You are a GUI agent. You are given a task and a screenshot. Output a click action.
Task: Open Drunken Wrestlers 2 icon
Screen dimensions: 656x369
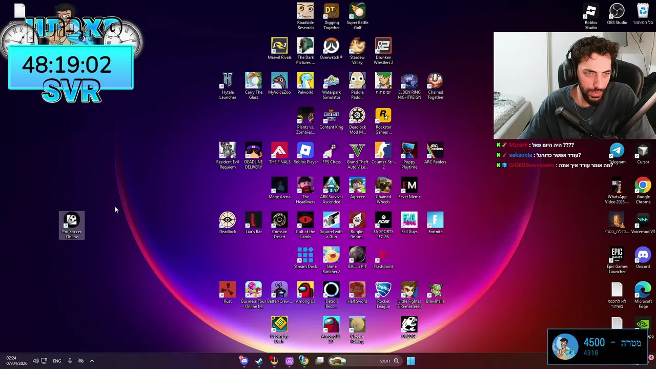[383, 51]
